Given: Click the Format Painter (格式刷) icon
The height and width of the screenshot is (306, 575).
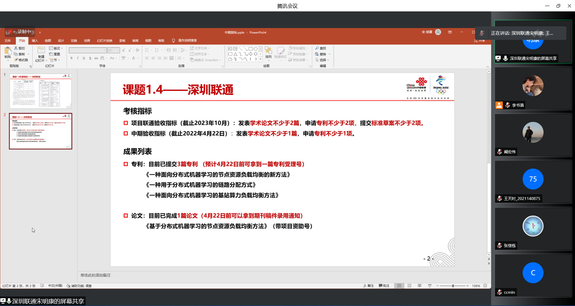Looking at the screenshot, I should tap(16, 60).
